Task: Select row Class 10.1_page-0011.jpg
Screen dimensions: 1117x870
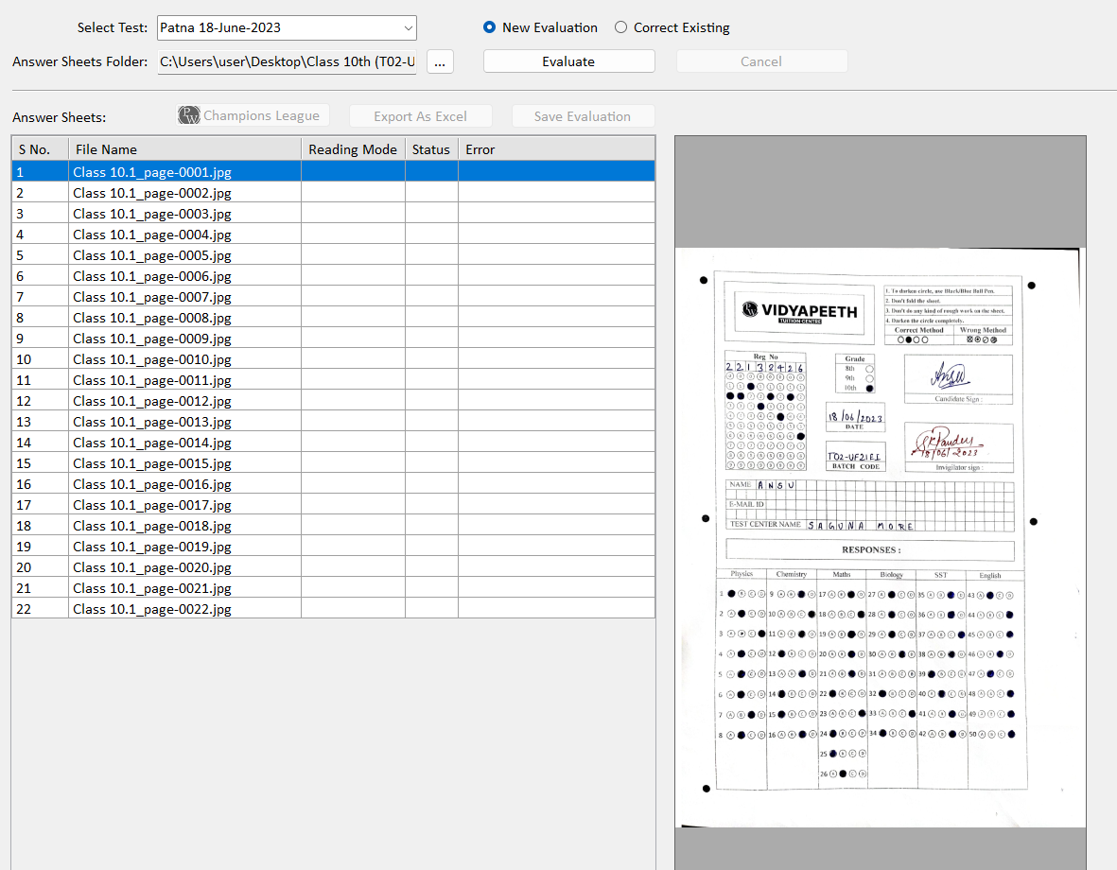Action: (333, 380)
